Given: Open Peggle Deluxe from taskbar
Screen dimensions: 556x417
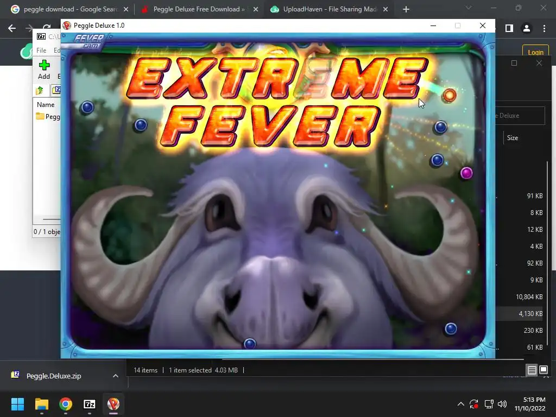Looking at the screenshot, I should [x=113, y=404].
